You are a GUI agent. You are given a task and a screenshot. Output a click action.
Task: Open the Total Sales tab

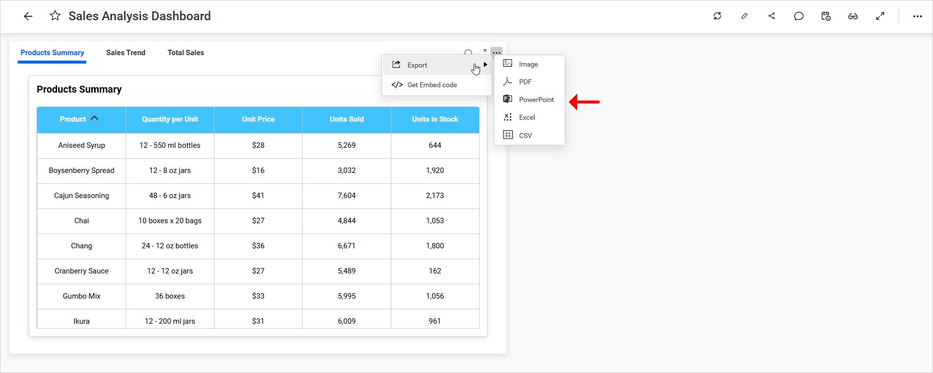pos(186,53)
